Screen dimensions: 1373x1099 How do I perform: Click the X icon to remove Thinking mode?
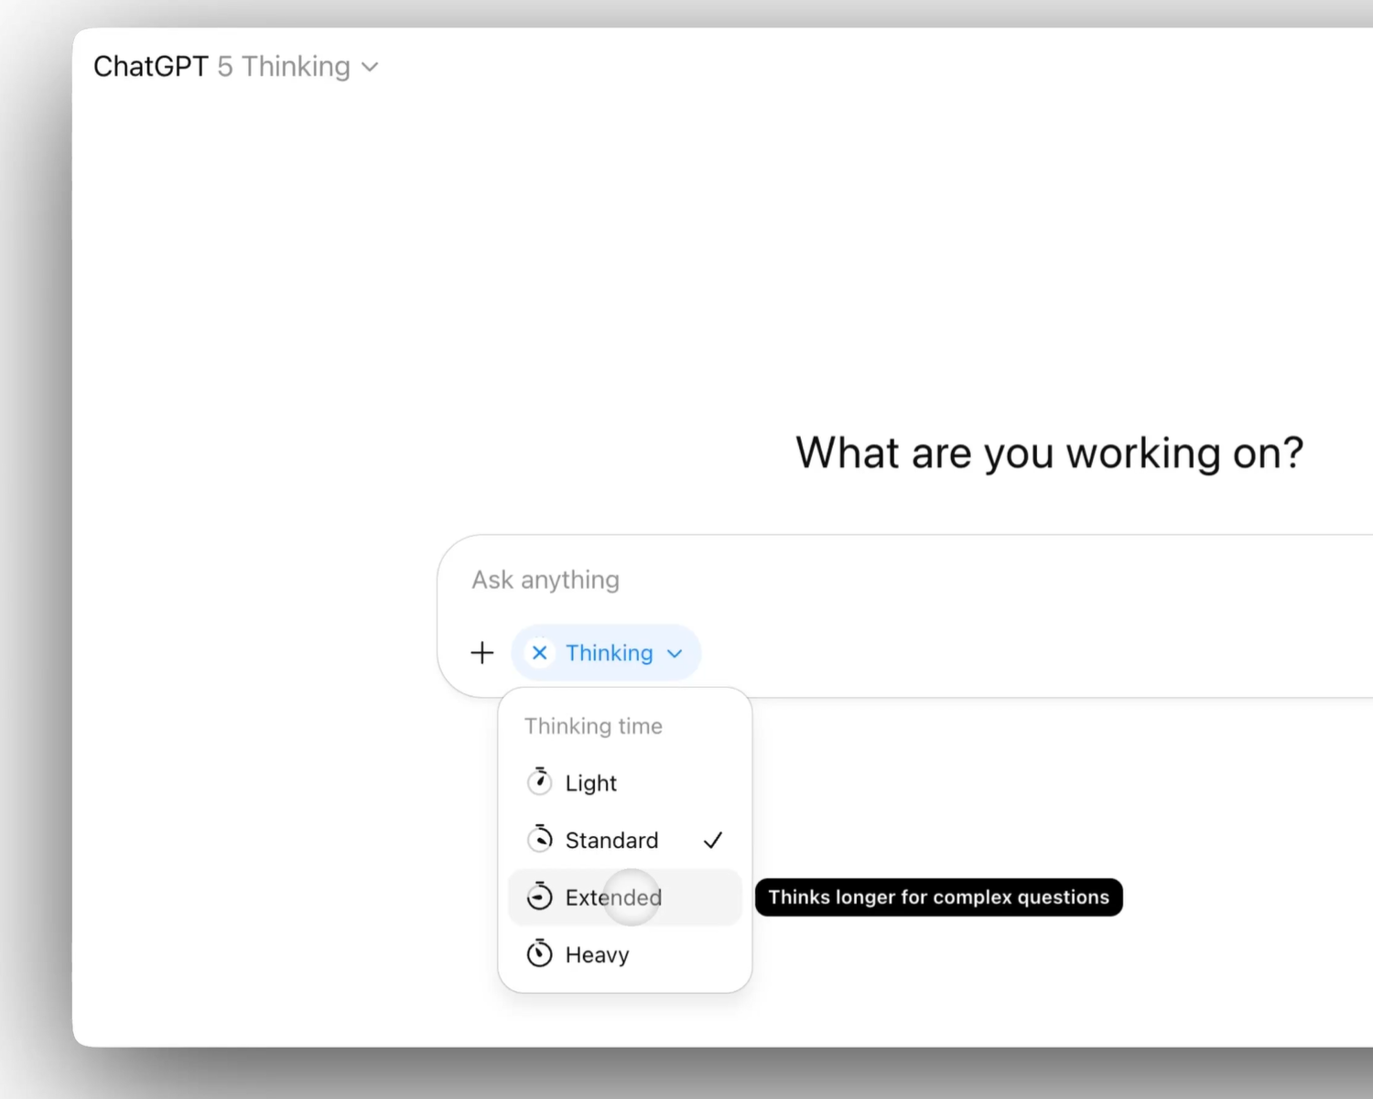(539, 653)
